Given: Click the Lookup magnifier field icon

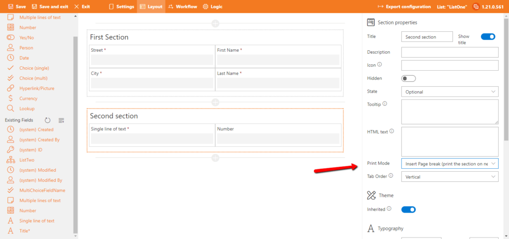Looking at the screenshot, I should pos(10,108).
